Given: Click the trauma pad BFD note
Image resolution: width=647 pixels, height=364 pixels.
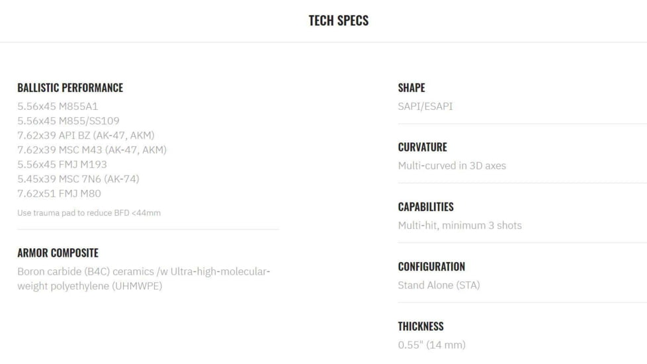Looking at the screenshot, I should pos(89,213).
